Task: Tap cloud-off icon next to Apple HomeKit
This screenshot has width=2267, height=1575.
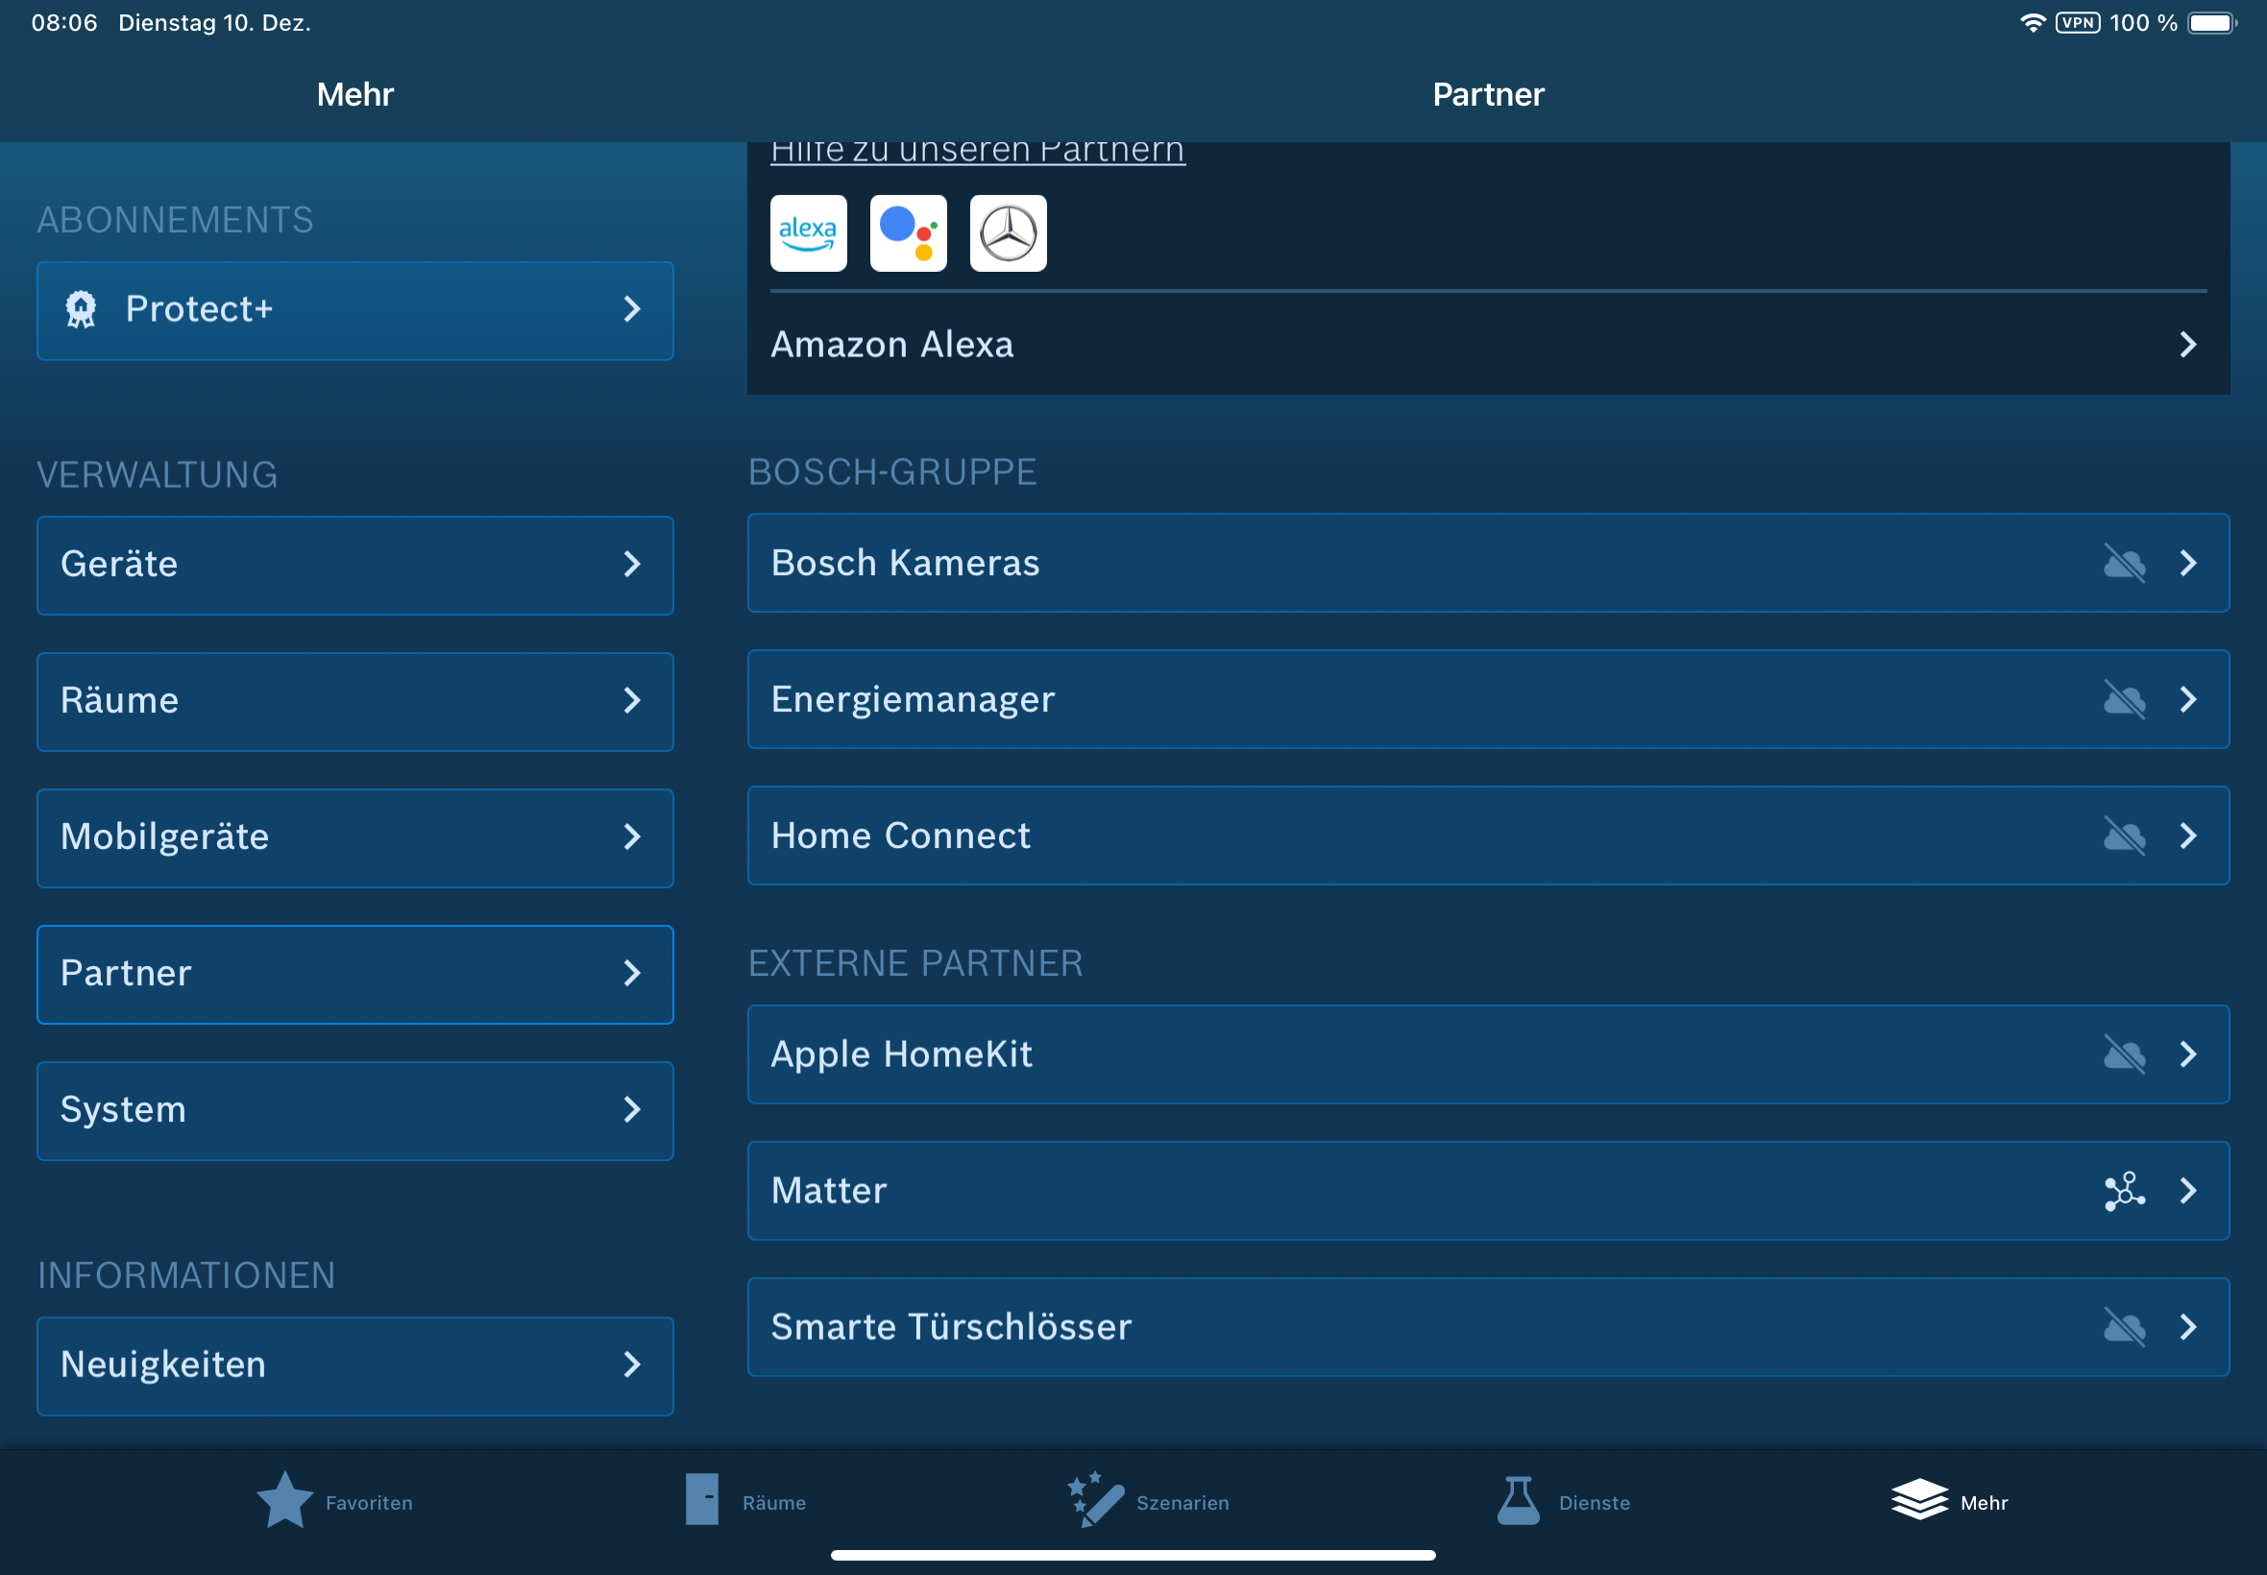Action: coord(2124,1054)
